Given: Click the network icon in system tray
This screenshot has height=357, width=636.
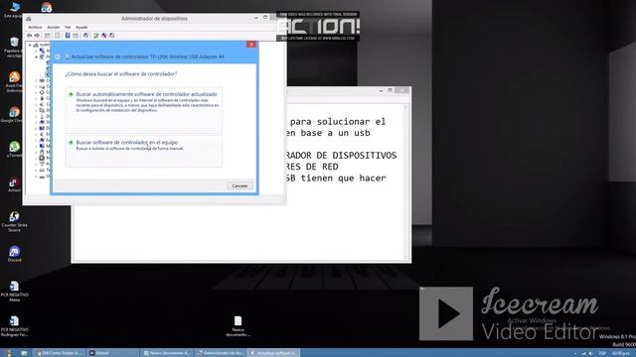Looking at the screenshot, I should coord(583,353).
